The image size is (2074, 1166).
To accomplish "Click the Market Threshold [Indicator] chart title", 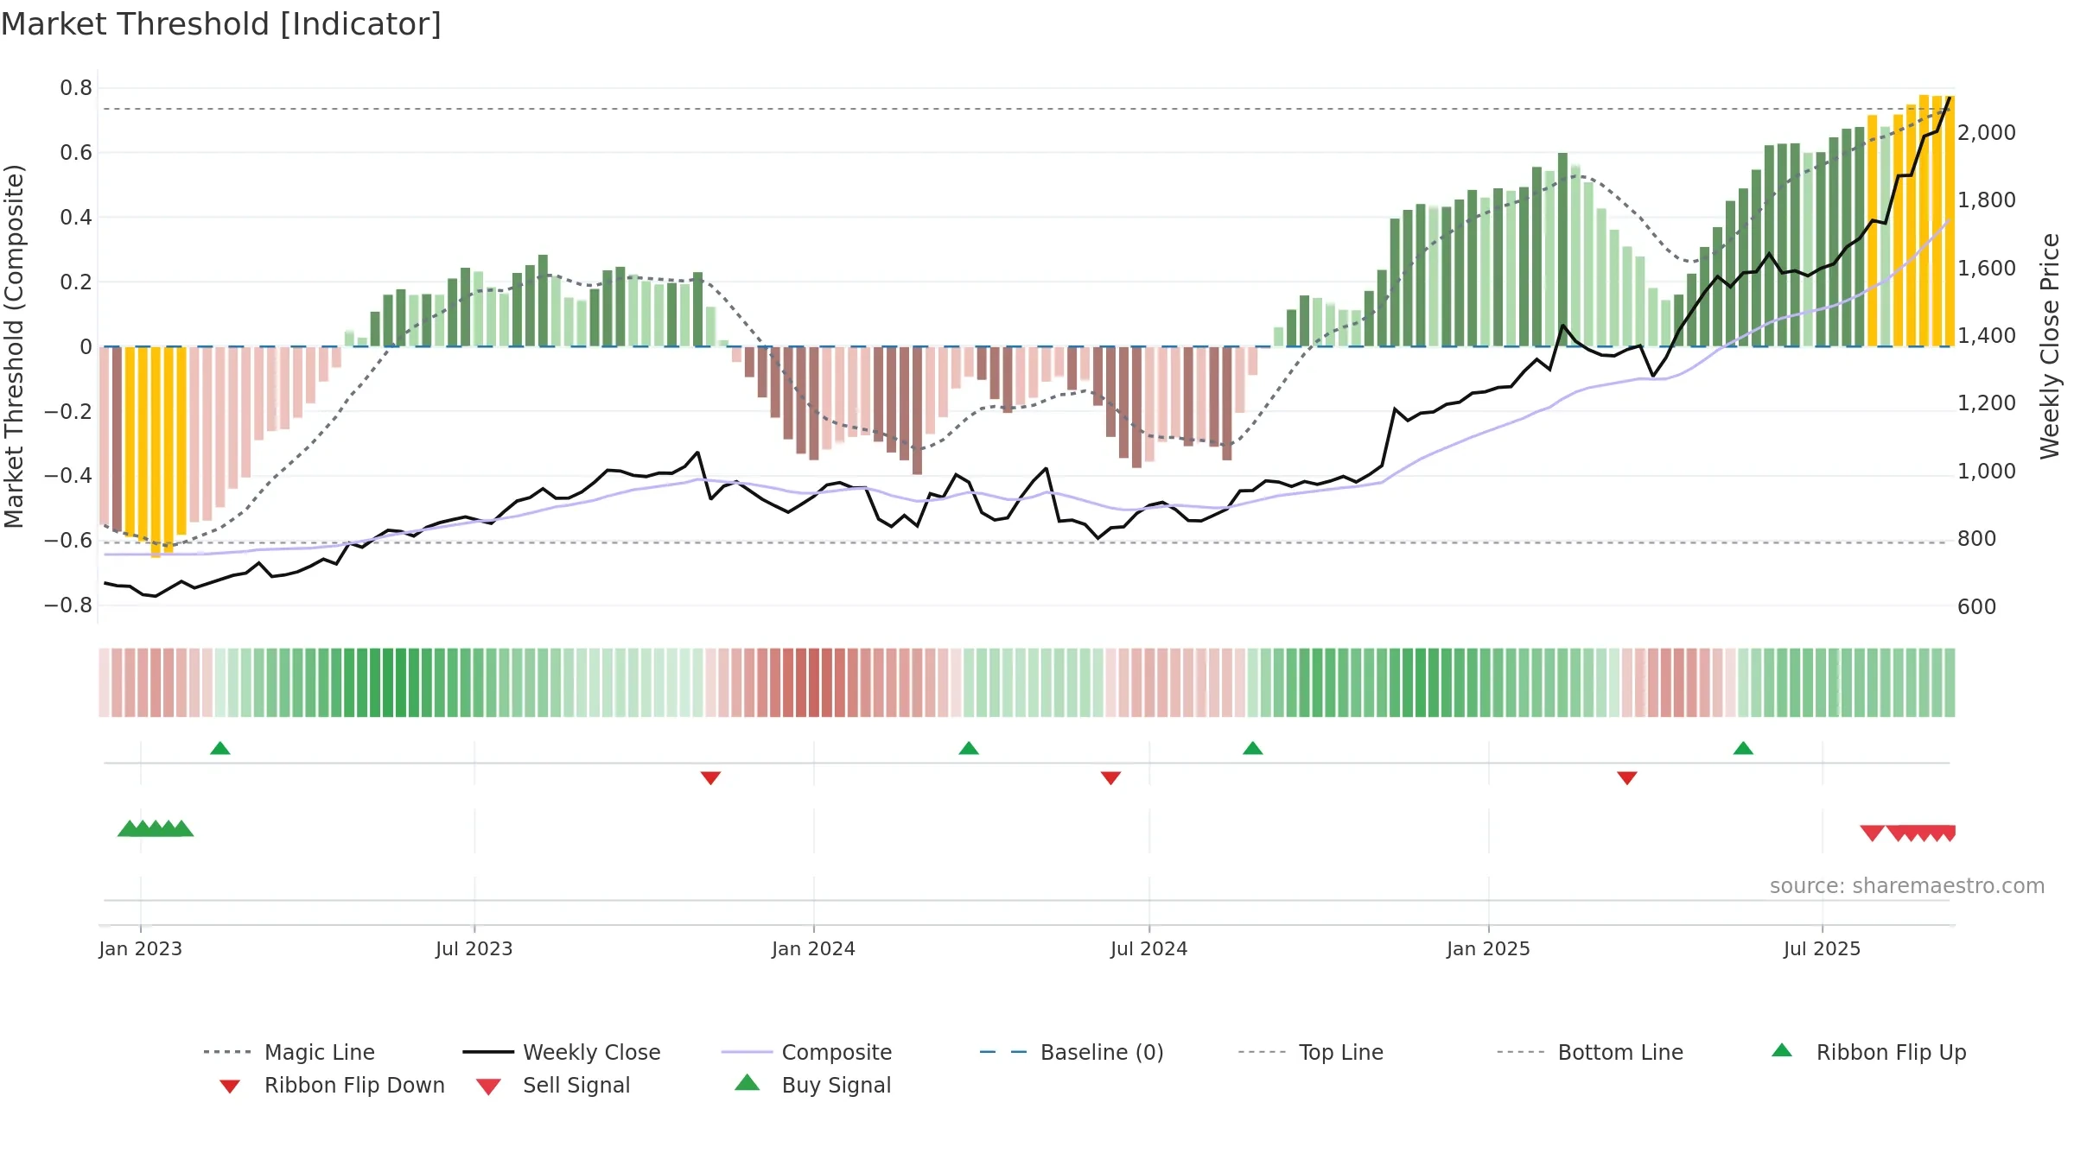I will tap(221, 24).
